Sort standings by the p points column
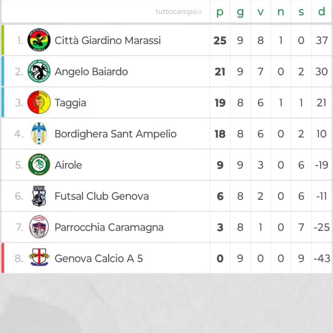The width and height of the screenshot is (333, 333). pos(220,12)
